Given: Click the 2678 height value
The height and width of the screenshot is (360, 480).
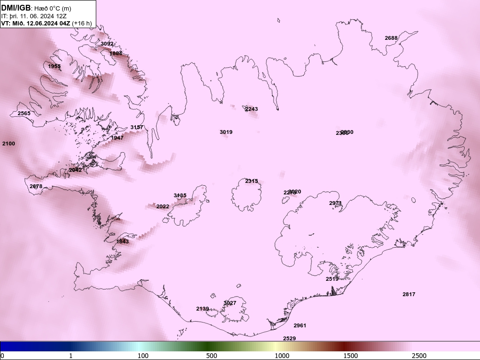Looking at the screenshot, I should (x=36, y=186).
